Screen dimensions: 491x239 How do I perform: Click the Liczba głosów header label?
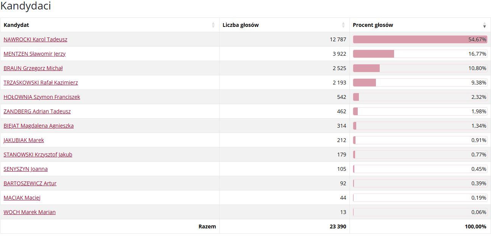[x=241, y=25]
